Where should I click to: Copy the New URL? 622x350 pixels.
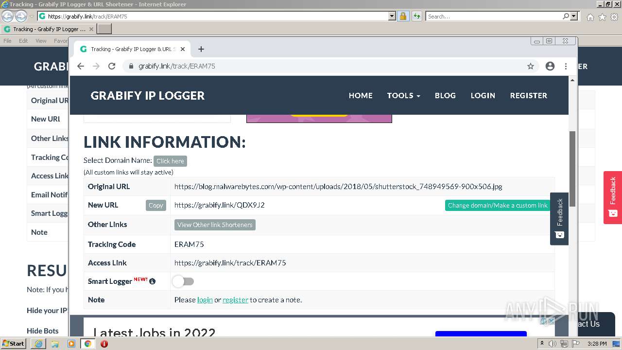tap(156, 205)
